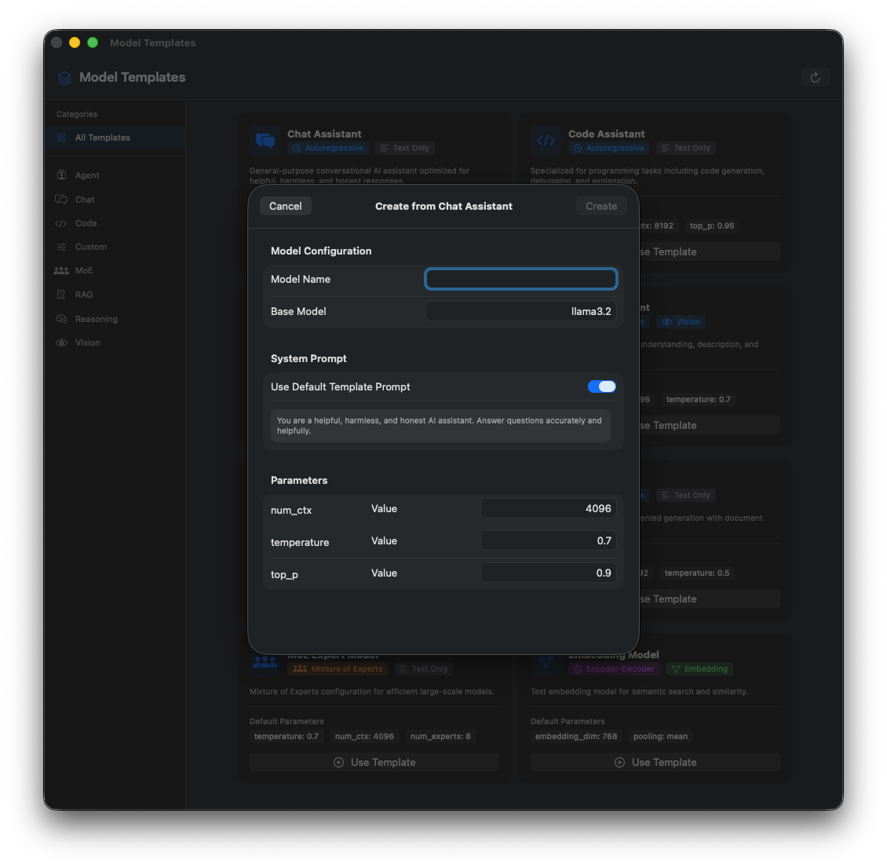This screenshot has height=868, width=887.
Task: Open the Custom category
Action: tap(90, 247)
